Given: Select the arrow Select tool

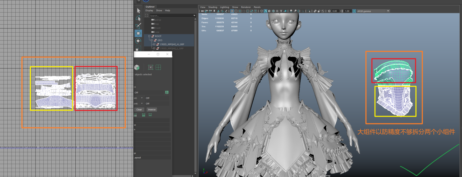Looking at the screenshot, I should click(x=139, y=10).
